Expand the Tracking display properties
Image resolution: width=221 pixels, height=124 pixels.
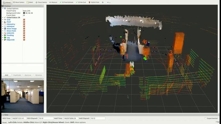coord(3,35)
